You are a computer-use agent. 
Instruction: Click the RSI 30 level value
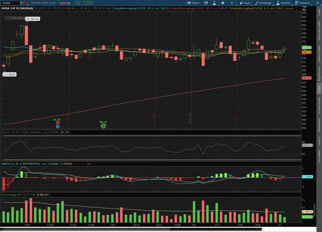pos(62,132)
